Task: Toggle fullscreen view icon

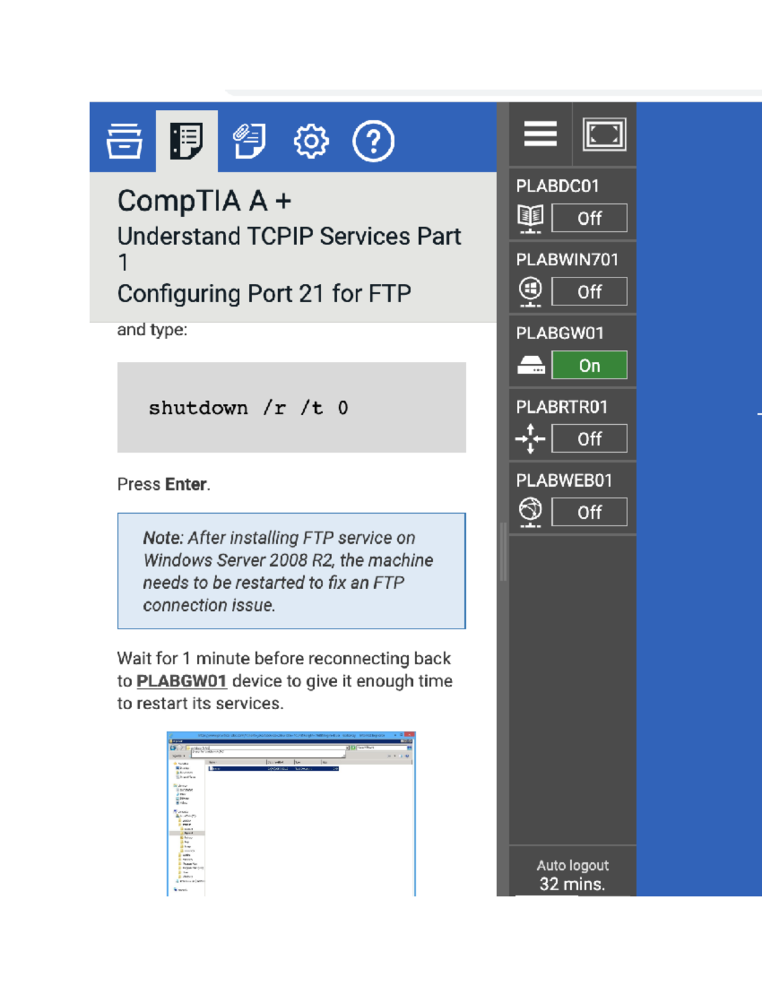Action: pos(604,134)
